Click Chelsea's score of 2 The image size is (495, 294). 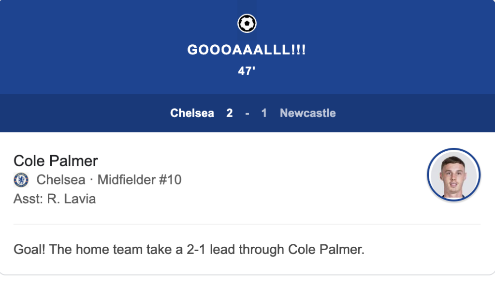coord(230,113)
